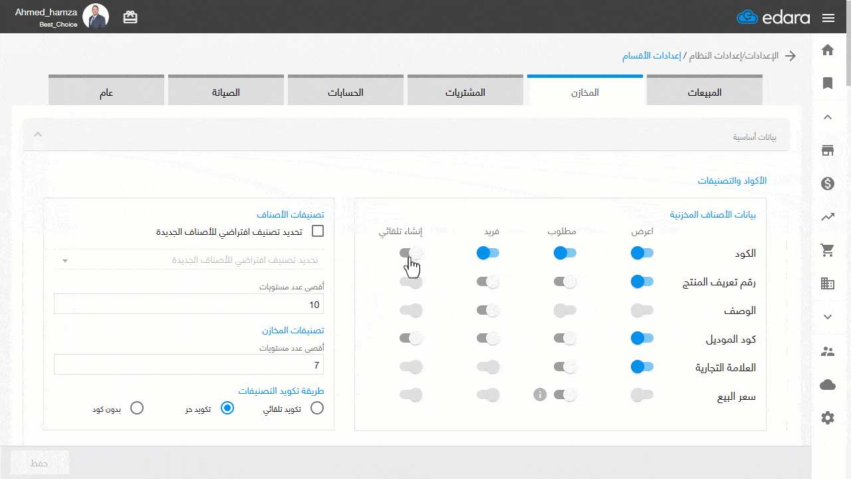851x479 pixels.
Task: Go to the home icon in sidebar
Action: (x=828, y=50)
